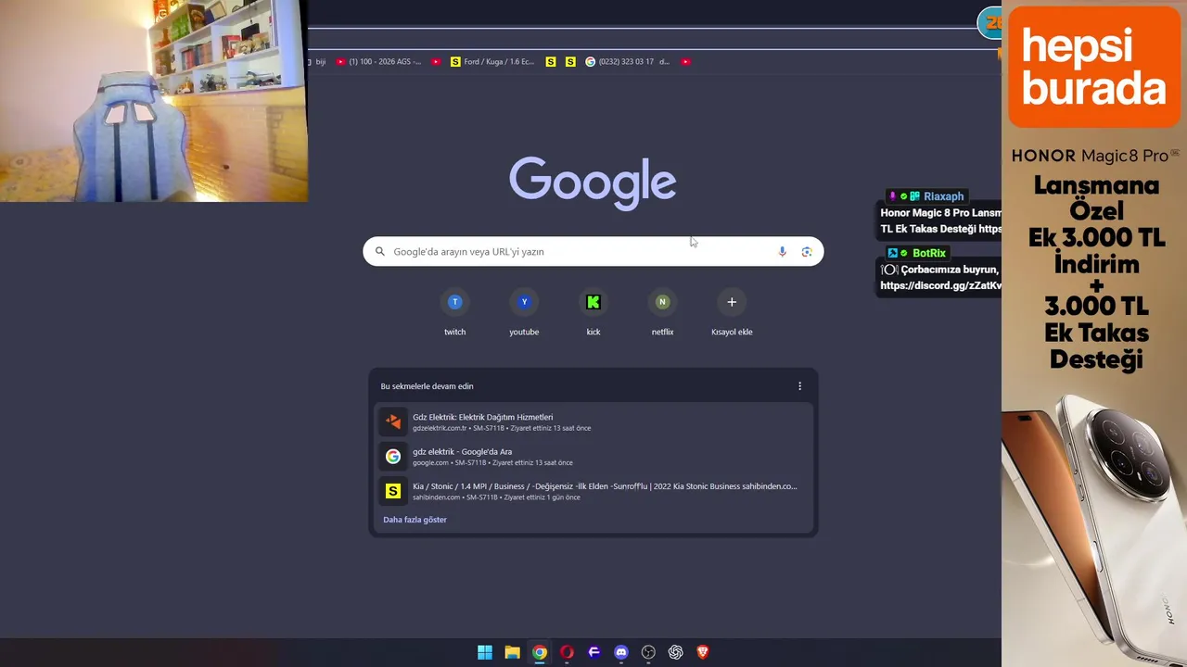
Task: Open OBS Studio from the taskbar
Action: pos(648,652)
